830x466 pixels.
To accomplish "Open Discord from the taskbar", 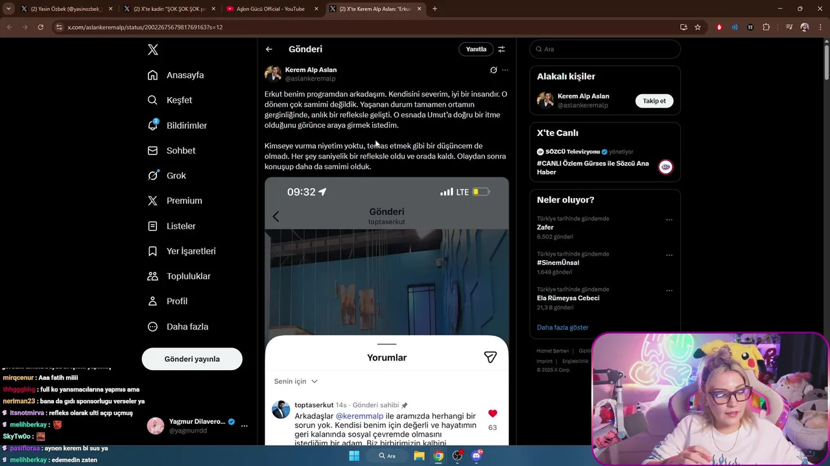I will 477,456.
